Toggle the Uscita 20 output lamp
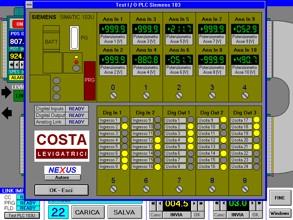Screen dimensions: 293x220 [257, 140]
